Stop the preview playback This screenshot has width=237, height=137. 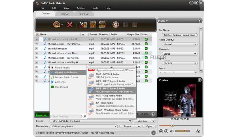166,131
